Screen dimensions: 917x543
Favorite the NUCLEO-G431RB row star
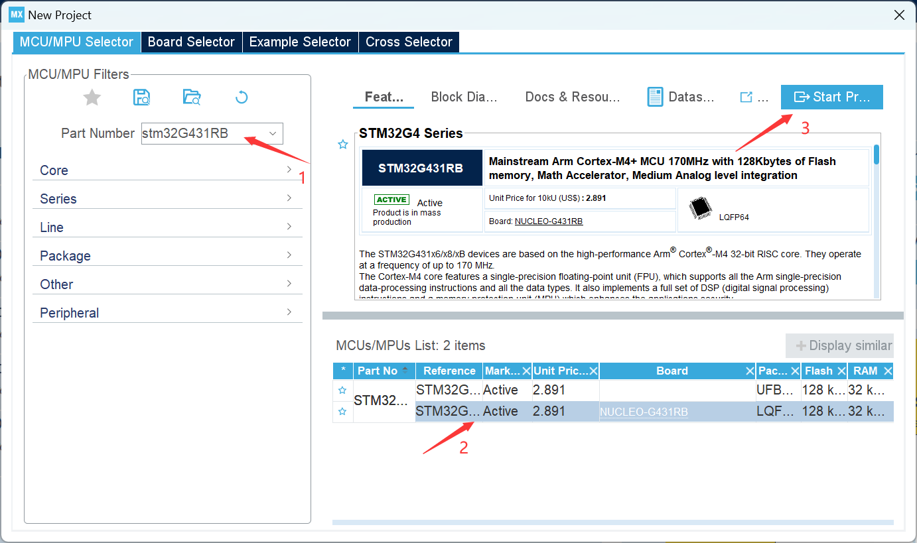tap(342, 412)
